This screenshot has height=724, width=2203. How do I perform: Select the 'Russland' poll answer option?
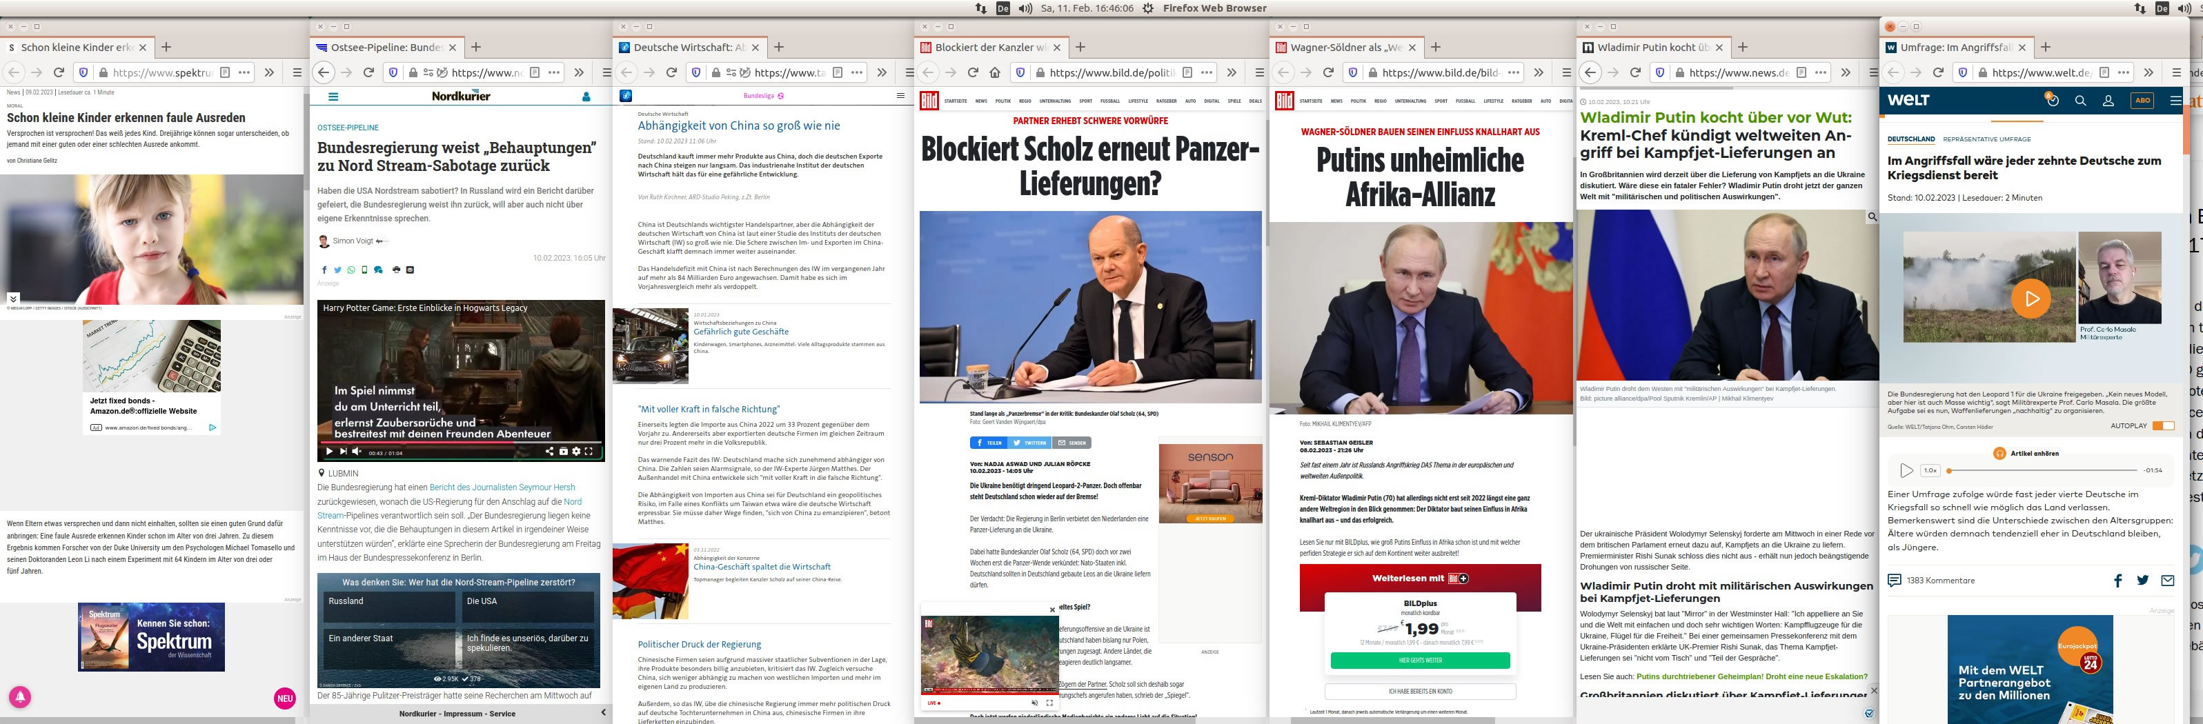click(388, 606)
